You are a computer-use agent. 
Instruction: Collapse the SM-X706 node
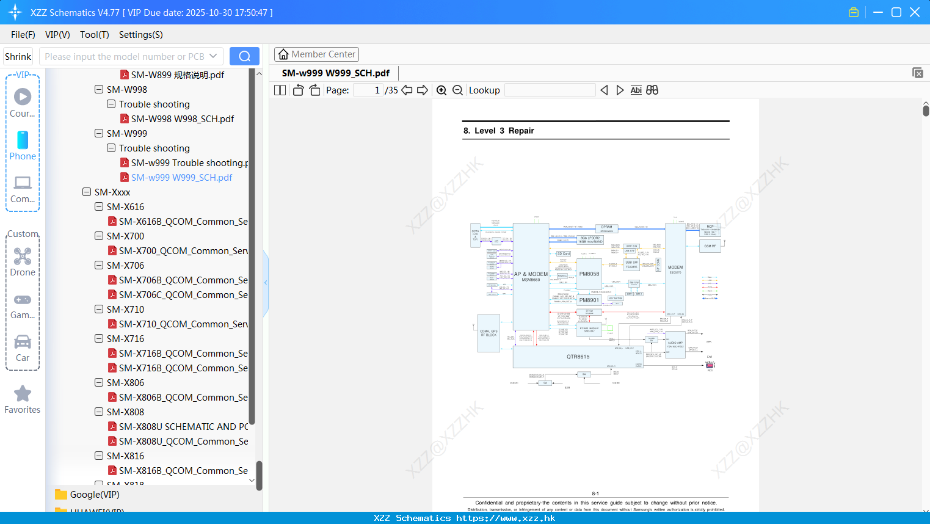coord(99,265)
